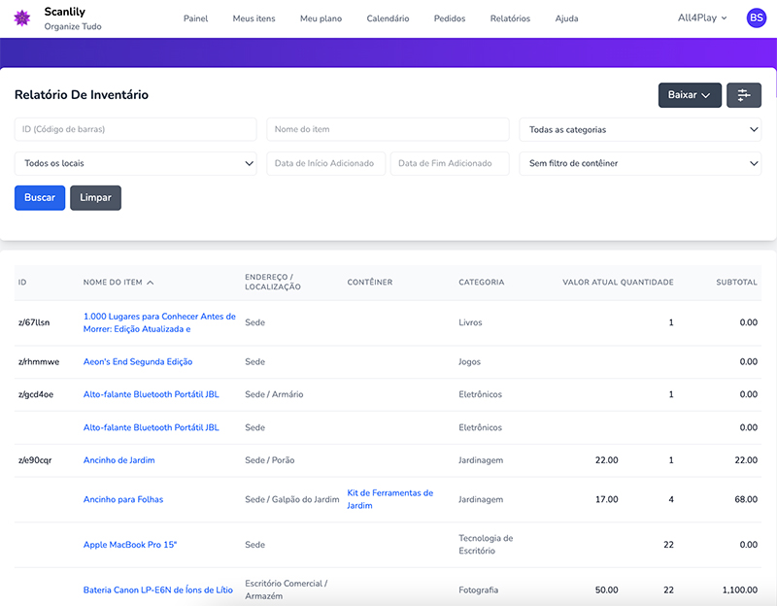Click the Categoria column header
Viewport: 777px width, 606px height.
coord(481,283)
